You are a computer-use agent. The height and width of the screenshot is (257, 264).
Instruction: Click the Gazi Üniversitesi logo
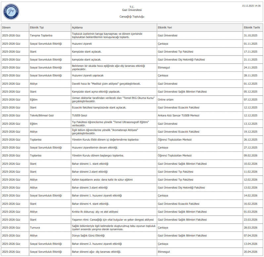pyautogui.click(x=11, y=12)
